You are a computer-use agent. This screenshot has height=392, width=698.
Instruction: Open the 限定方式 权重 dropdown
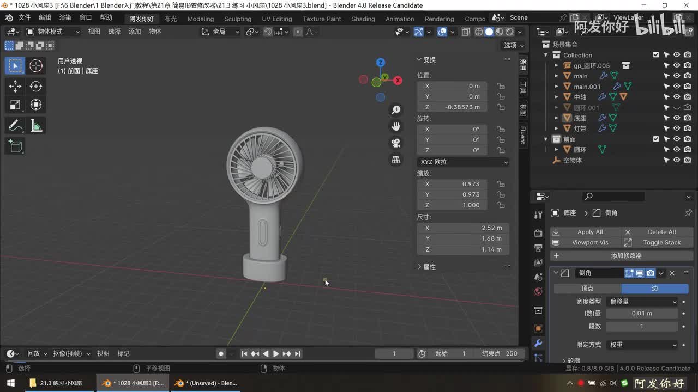point(642,345)
